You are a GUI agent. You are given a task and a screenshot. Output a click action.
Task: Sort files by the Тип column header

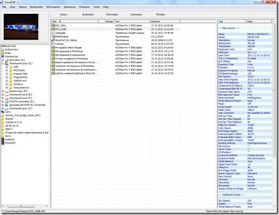coord(132,21)
